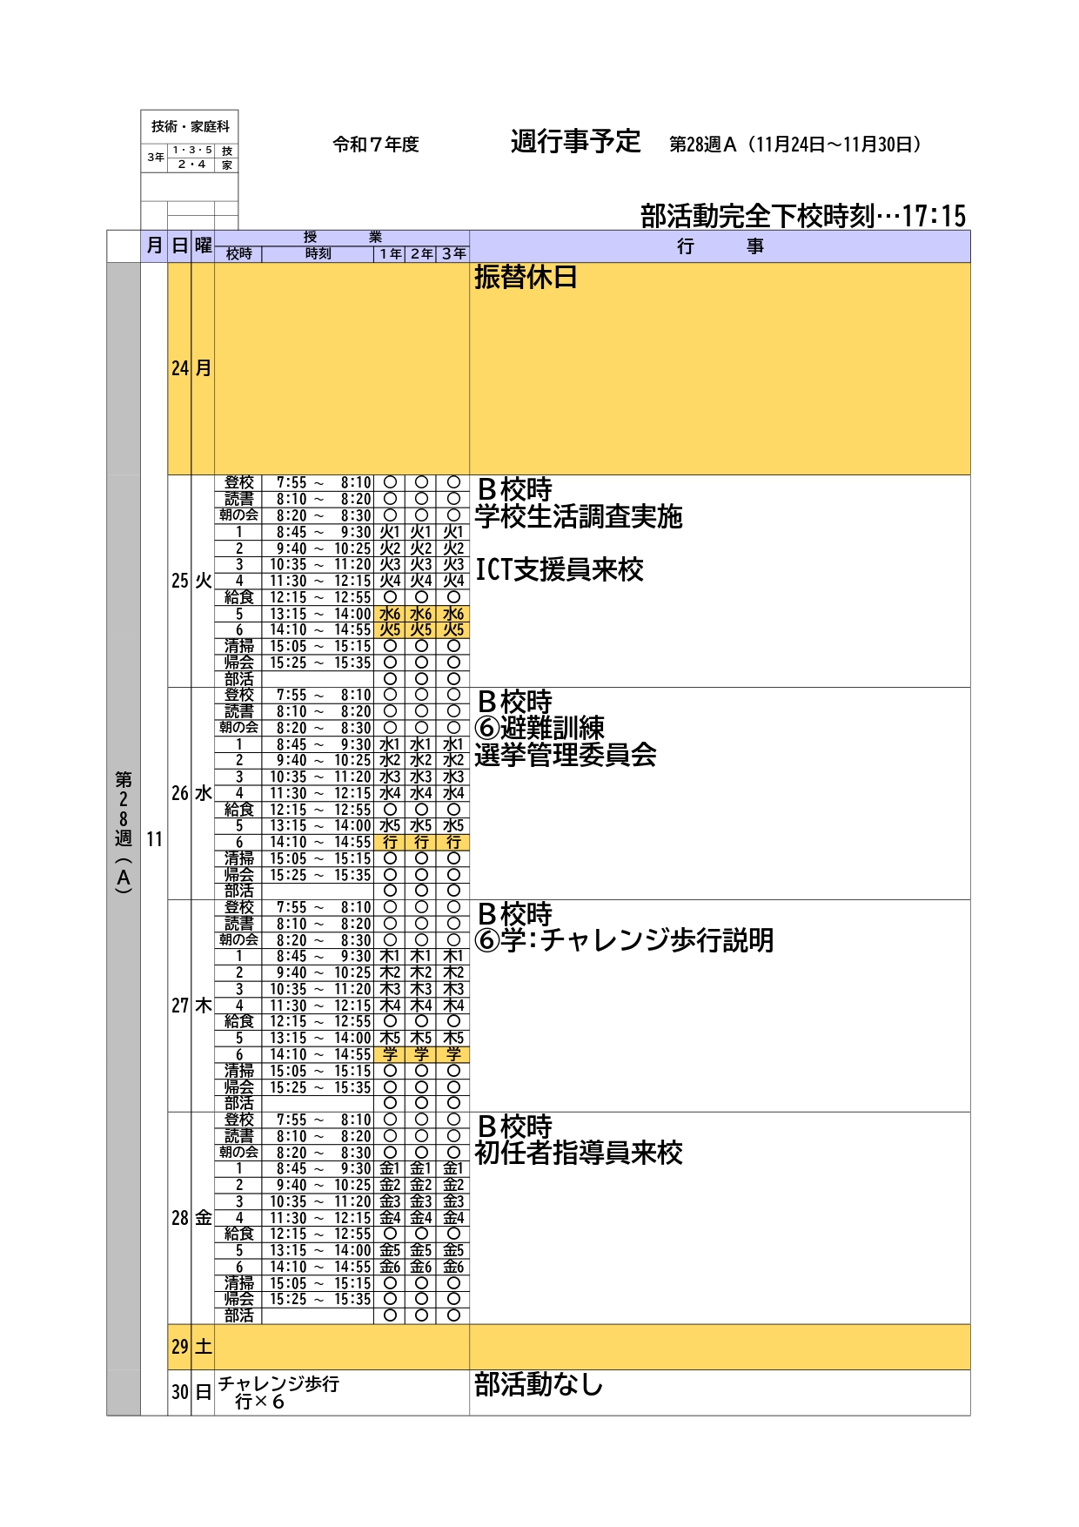Click the 選挙管理委員会 event text
The image size is (1079, 1527).
coord(565,755)
